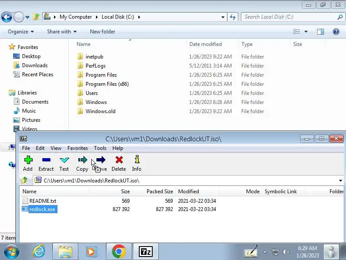
Task: Show hidden tray icons arrow
Action: point(265,252)
